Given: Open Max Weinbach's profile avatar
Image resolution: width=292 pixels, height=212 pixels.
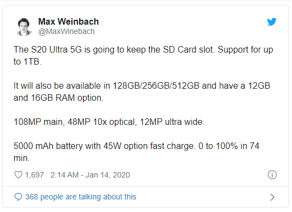Looking at the screenshot, I should [x=24, y=27].
